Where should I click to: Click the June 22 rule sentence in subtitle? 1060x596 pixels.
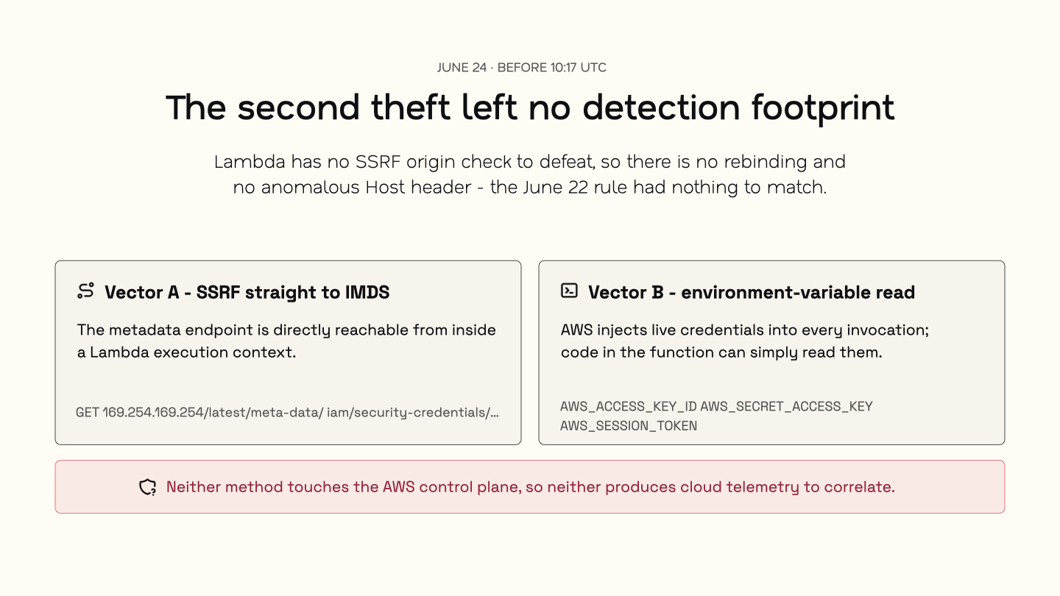pyautogui.click(x=659, y=188)
